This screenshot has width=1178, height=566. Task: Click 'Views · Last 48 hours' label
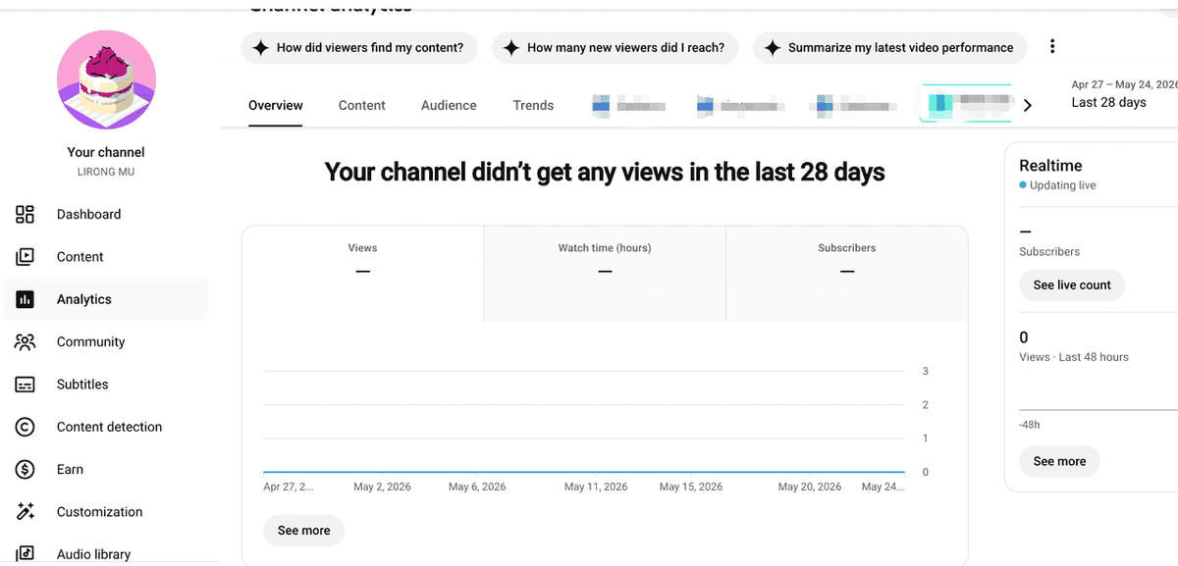(x=1074, y=357)
